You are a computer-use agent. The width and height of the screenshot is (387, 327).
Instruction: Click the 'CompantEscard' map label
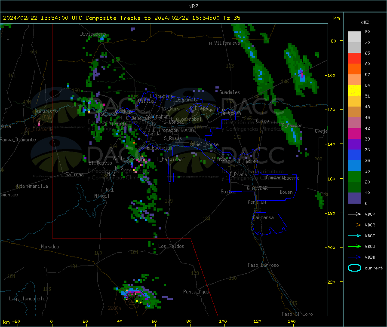[283, 177]
